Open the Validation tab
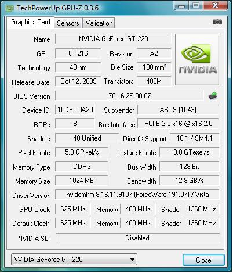Image resolution: width=233 pixels, height=273 pixels. click(x=99, y=23)
